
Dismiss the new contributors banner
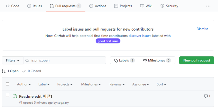click(x=202, y=29)
